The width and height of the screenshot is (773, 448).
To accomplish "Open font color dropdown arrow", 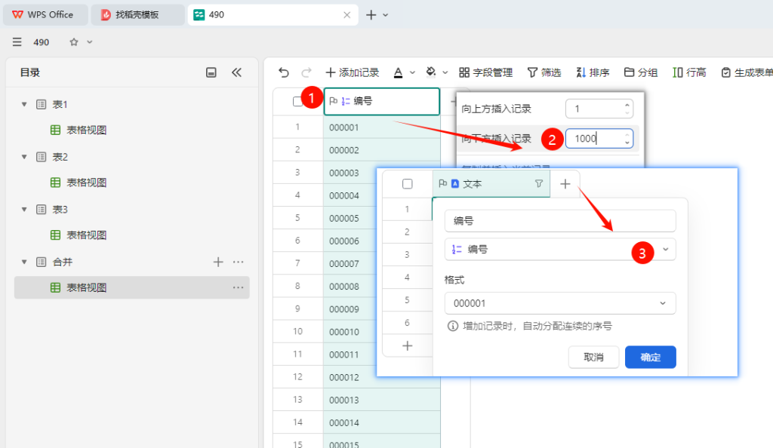I will 413,72.
